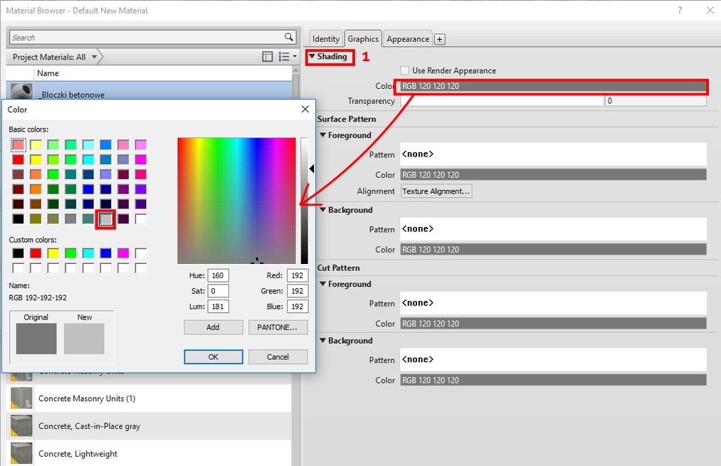Pick the white basic color swatch

pos(141,220)
